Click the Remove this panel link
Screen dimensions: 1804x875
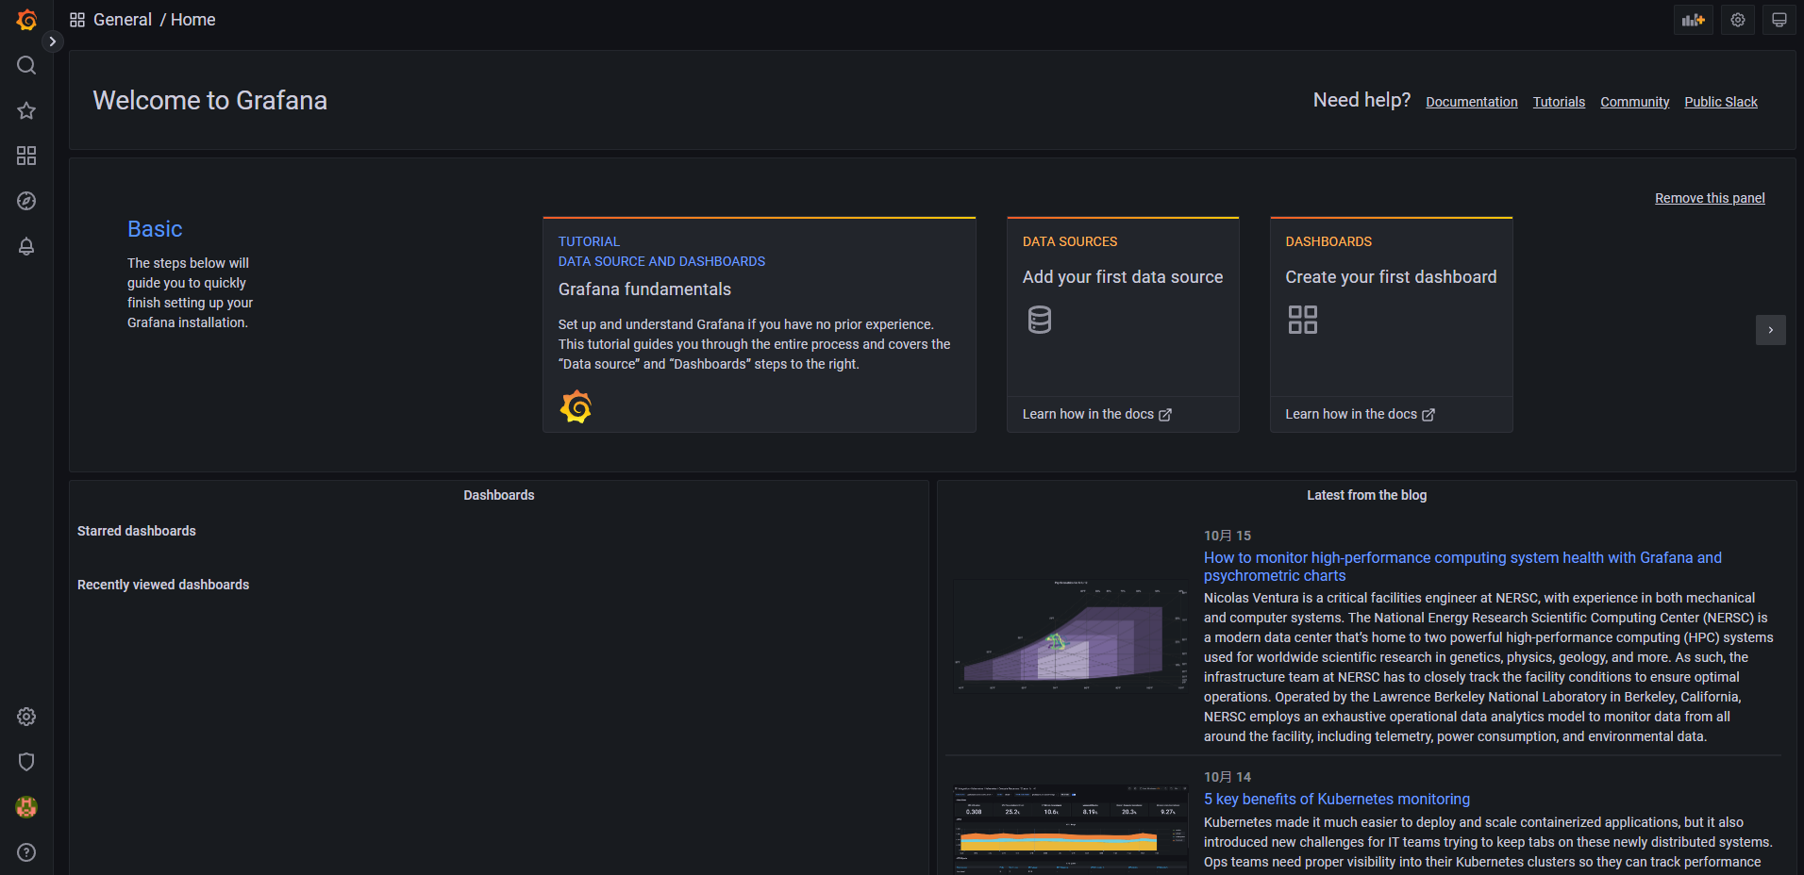(x=1709, y=198)
